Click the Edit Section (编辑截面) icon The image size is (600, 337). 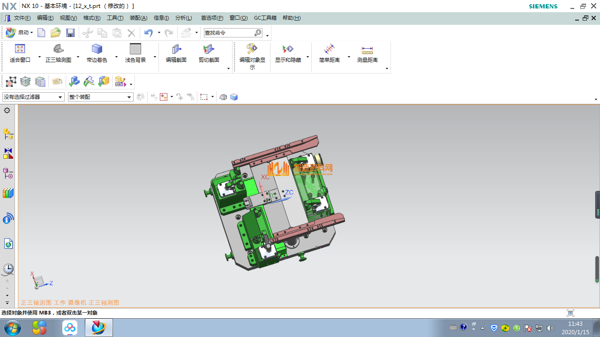coord(176,49)
